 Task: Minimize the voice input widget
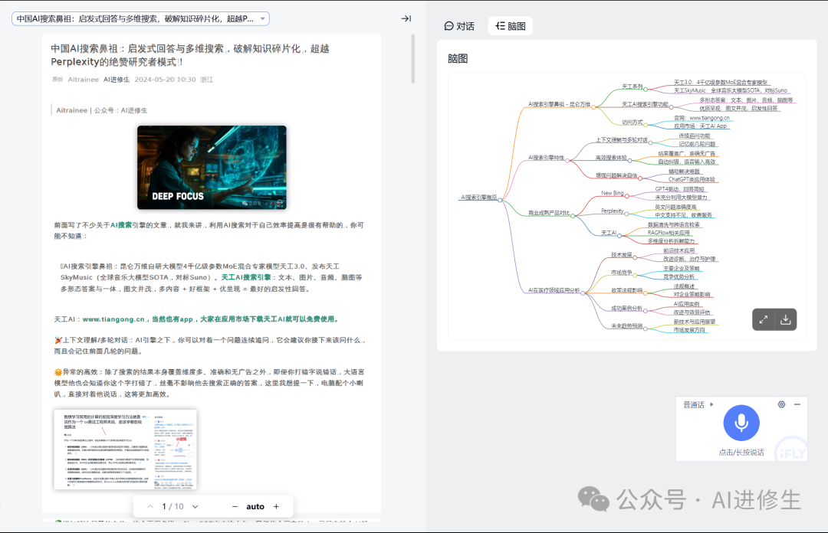tap(797, 404)
